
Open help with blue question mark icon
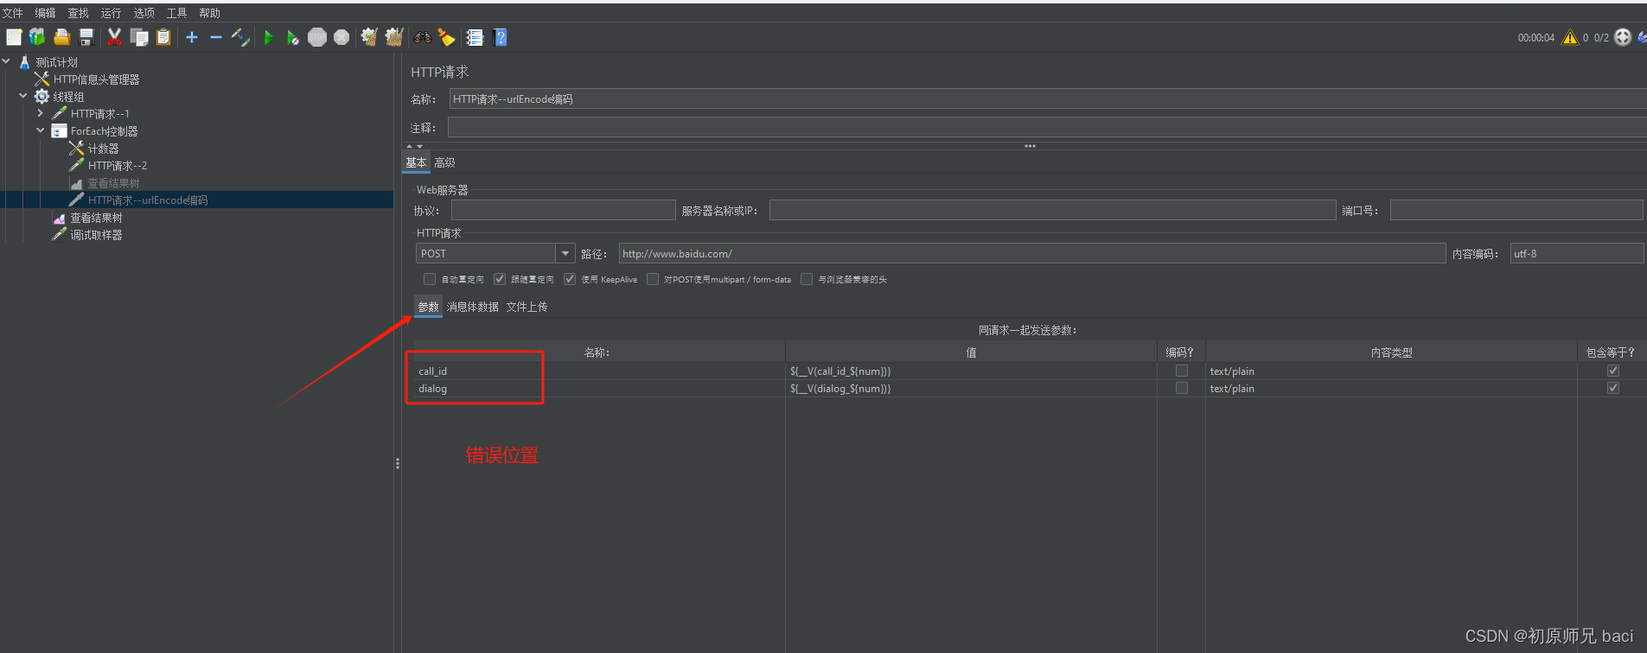pos(500,37)
